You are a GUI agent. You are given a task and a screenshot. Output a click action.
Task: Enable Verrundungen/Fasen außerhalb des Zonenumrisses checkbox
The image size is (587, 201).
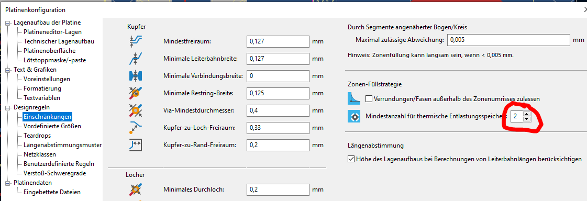pos(369,99)
